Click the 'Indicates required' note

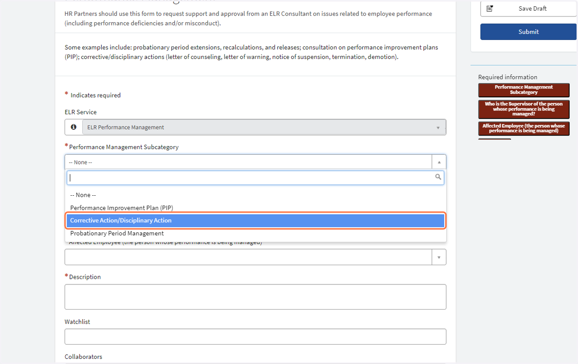coord(95,95)
